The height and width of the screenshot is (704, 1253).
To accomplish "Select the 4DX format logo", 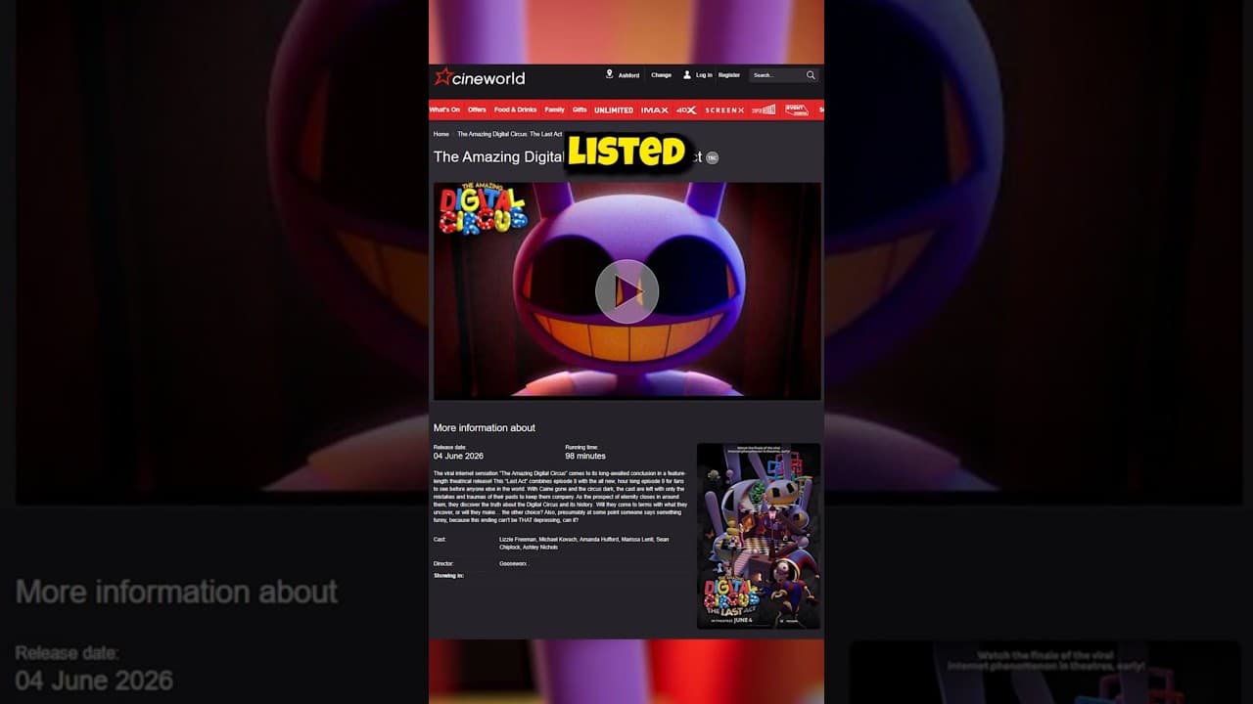I will [x=686, y=110].
